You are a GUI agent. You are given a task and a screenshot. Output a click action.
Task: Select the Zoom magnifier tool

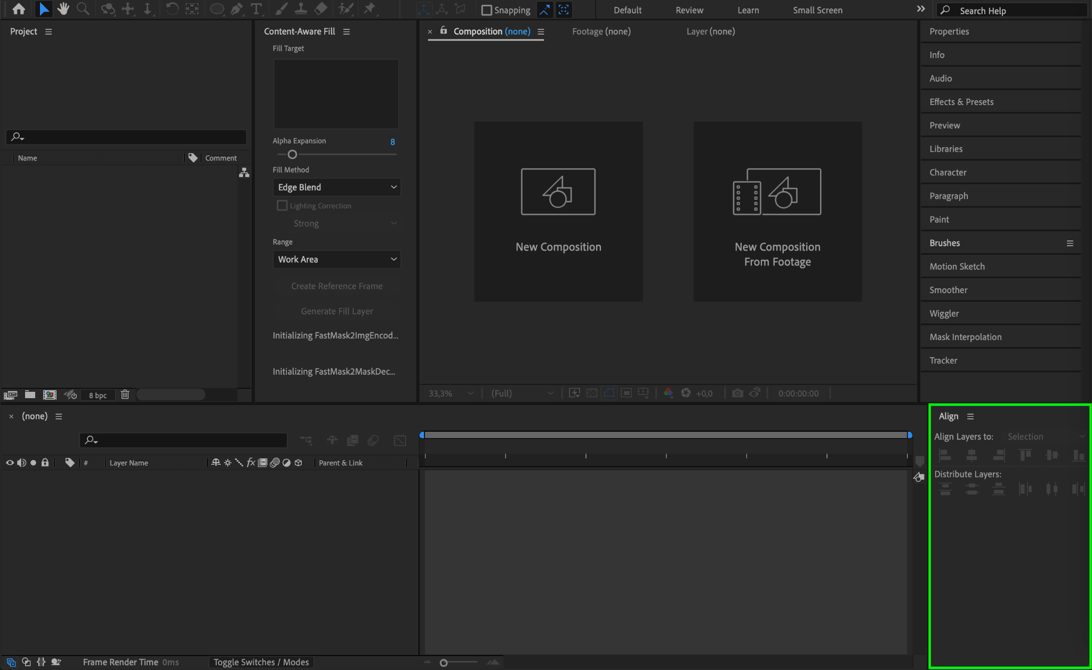[83, 9]
